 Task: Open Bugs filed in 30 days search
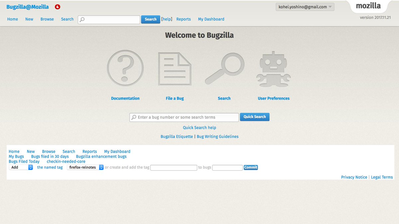click(x=50, y=156)
